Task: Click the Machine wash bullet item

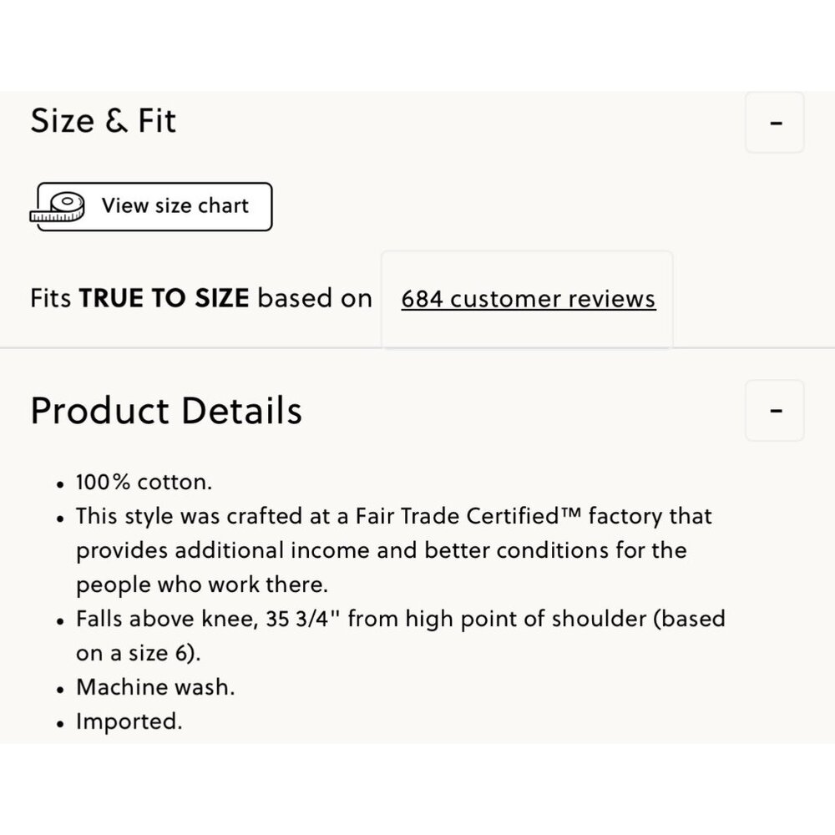Action: click(x=155, y=687)
